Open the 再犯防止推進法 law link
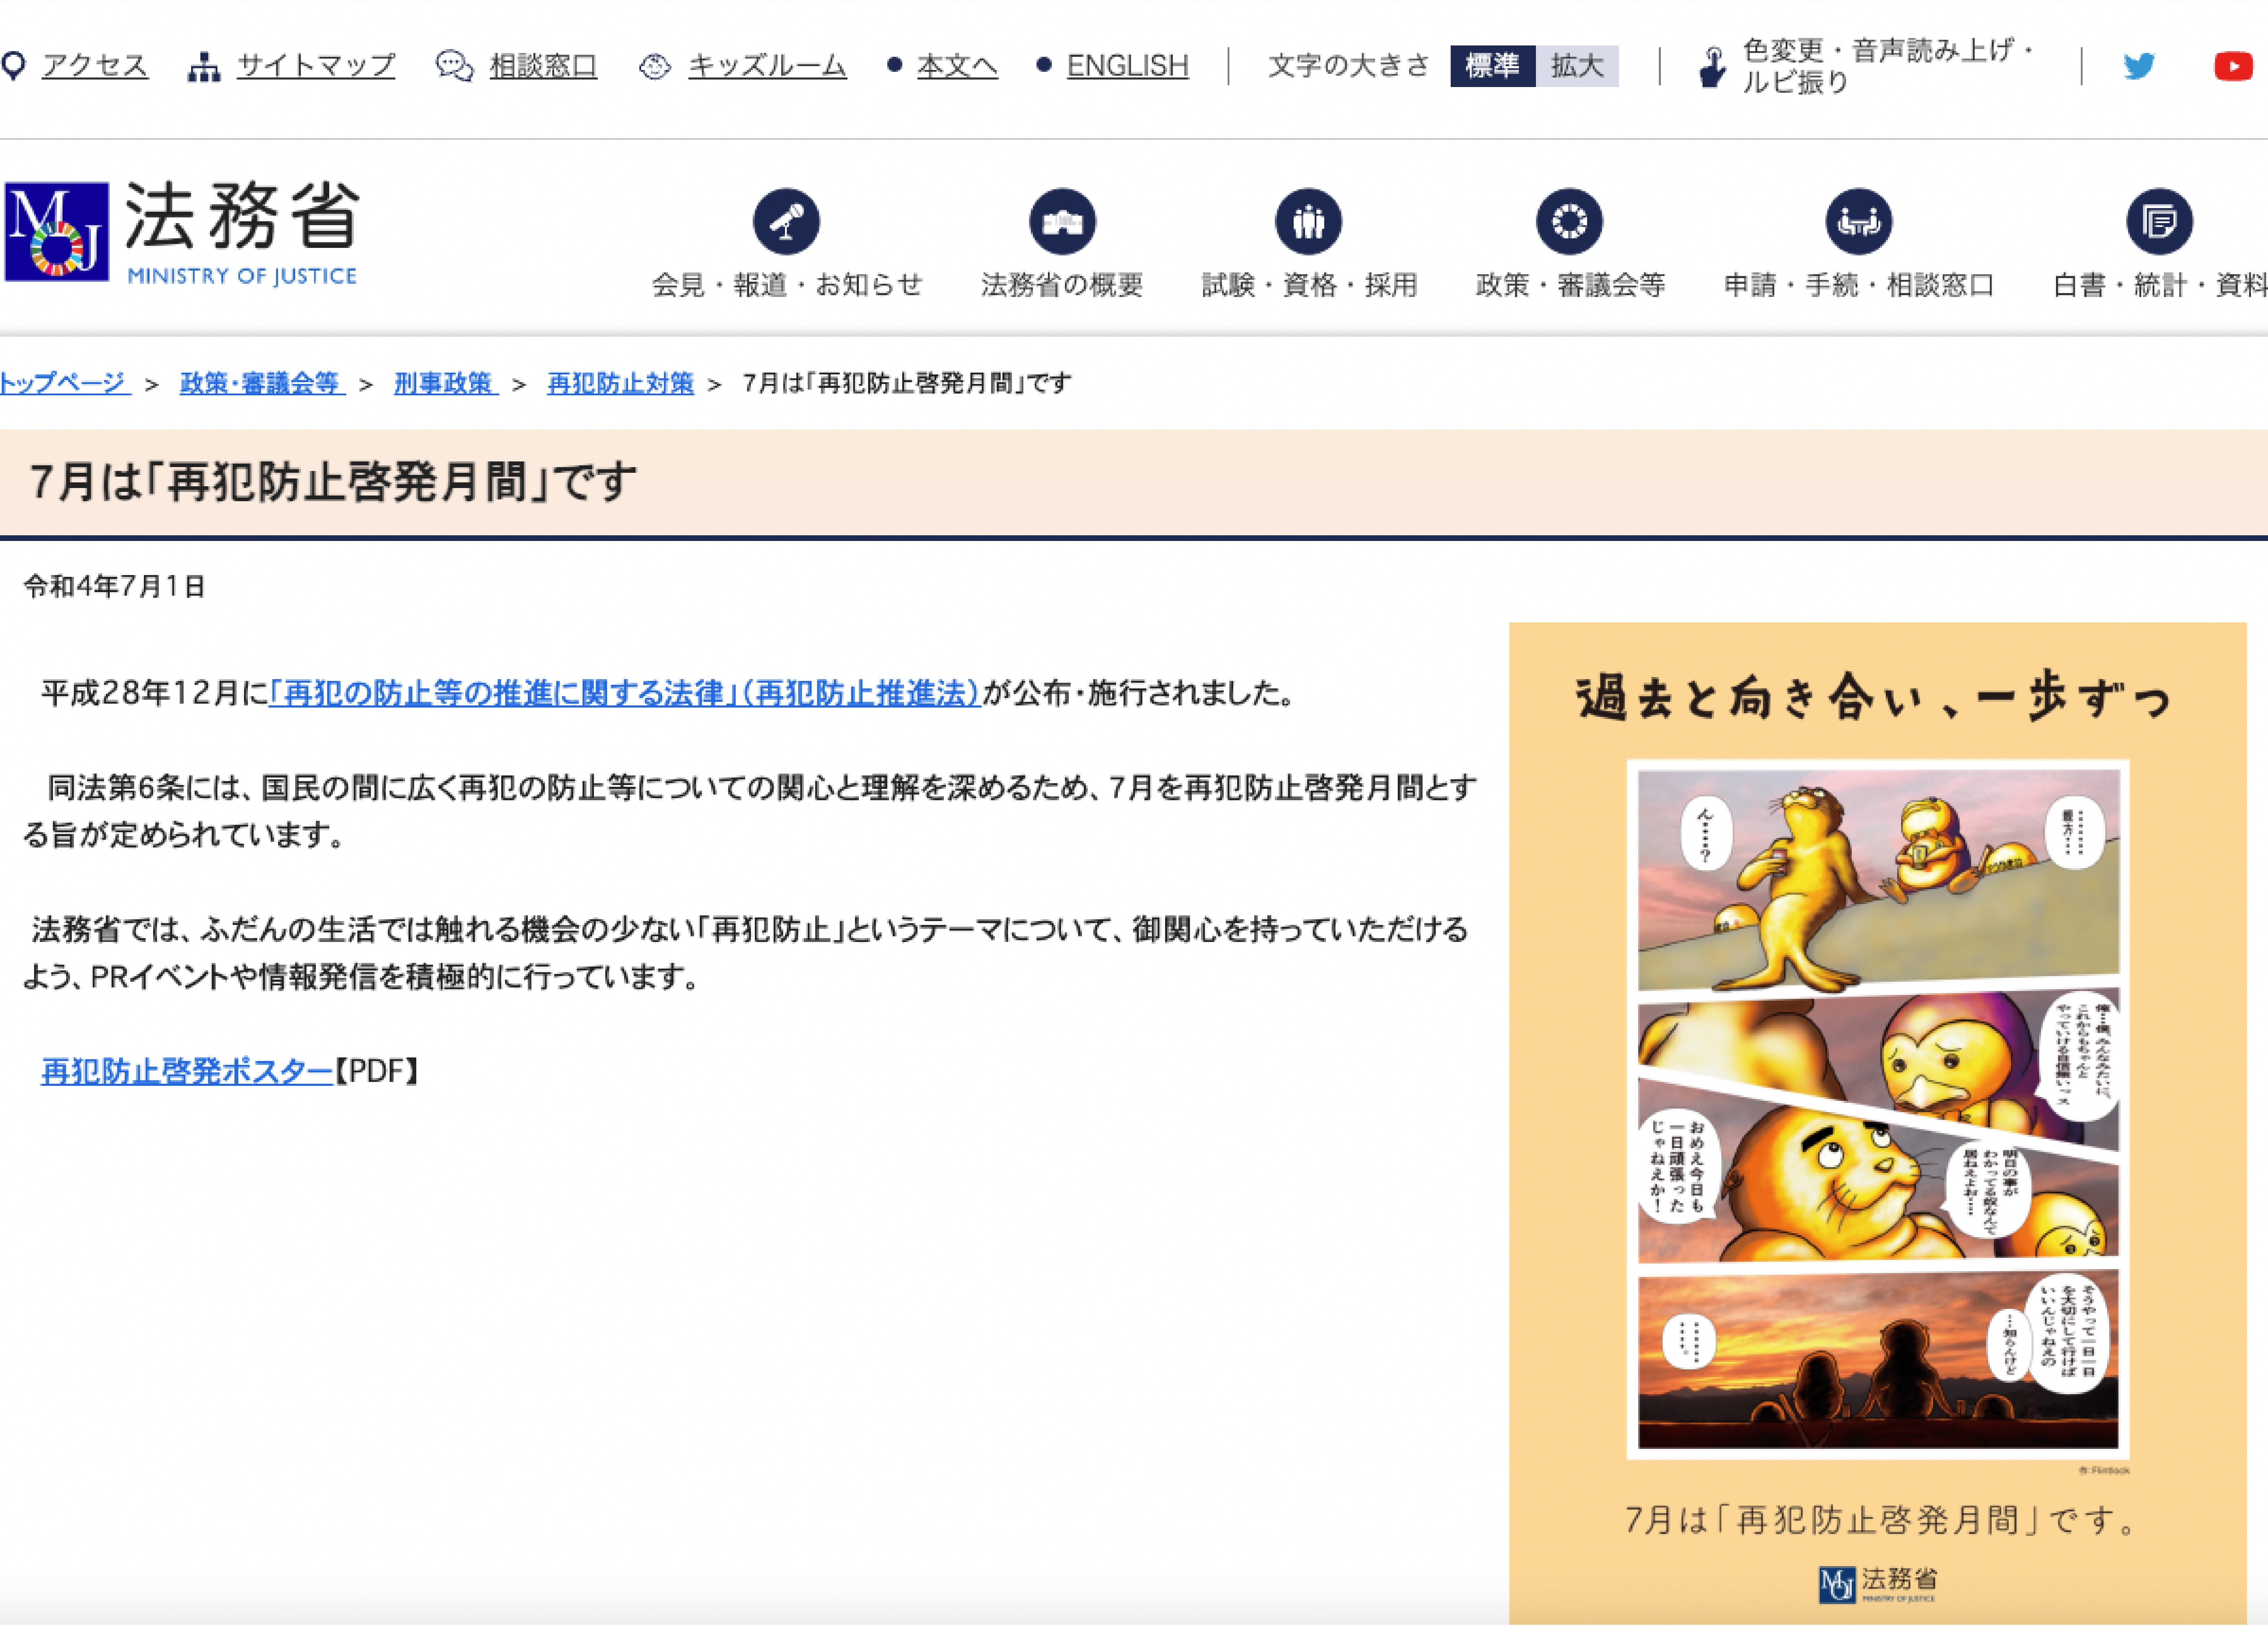This screenshot has height=1625, width=2268. (625, 693)
